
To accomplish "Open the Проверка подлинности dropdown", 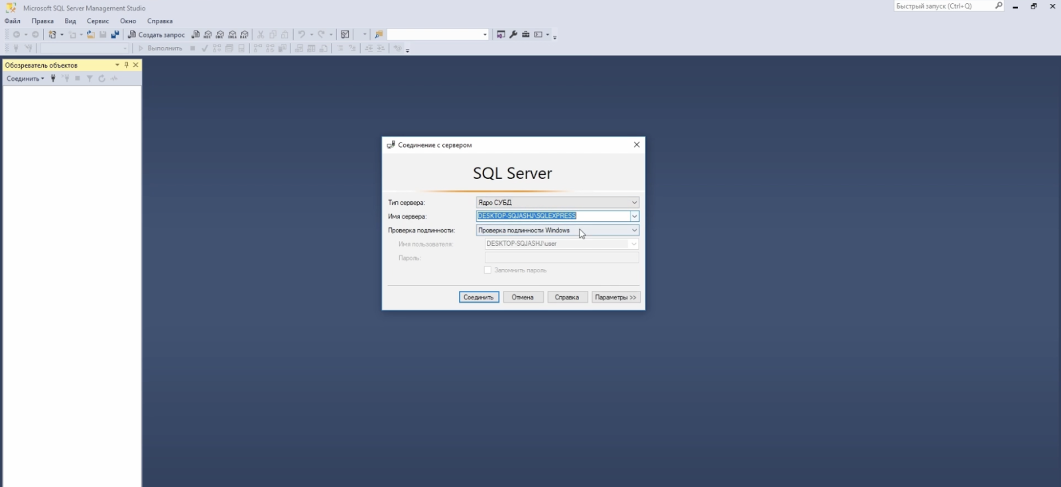I will (x=557, y=230).
